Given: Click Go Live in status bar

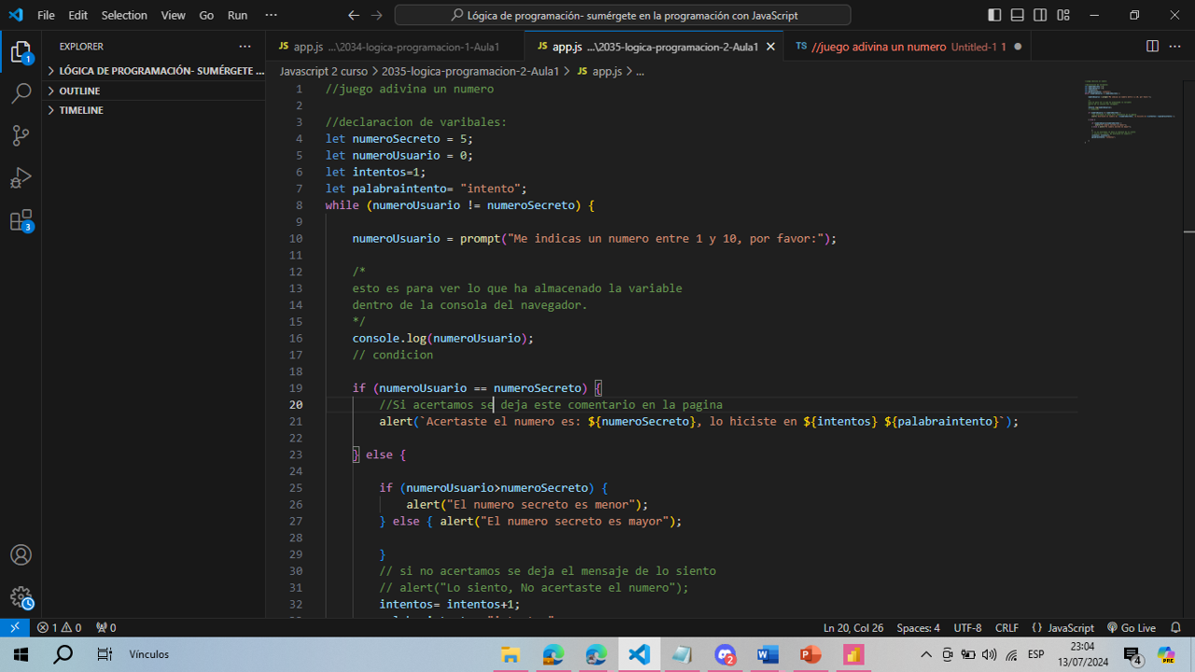Looking at the screenshot, I should point(1131,628).
